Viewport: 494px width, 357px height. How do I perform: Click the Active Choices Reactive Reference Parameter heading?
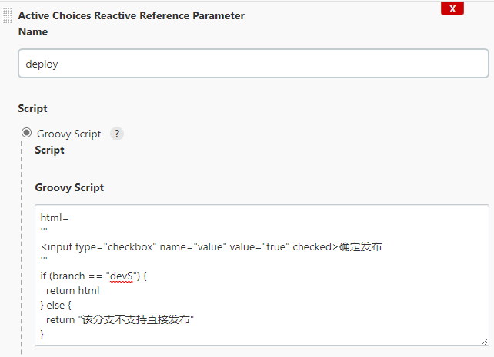pyautogui.click(x=132, y=15)
